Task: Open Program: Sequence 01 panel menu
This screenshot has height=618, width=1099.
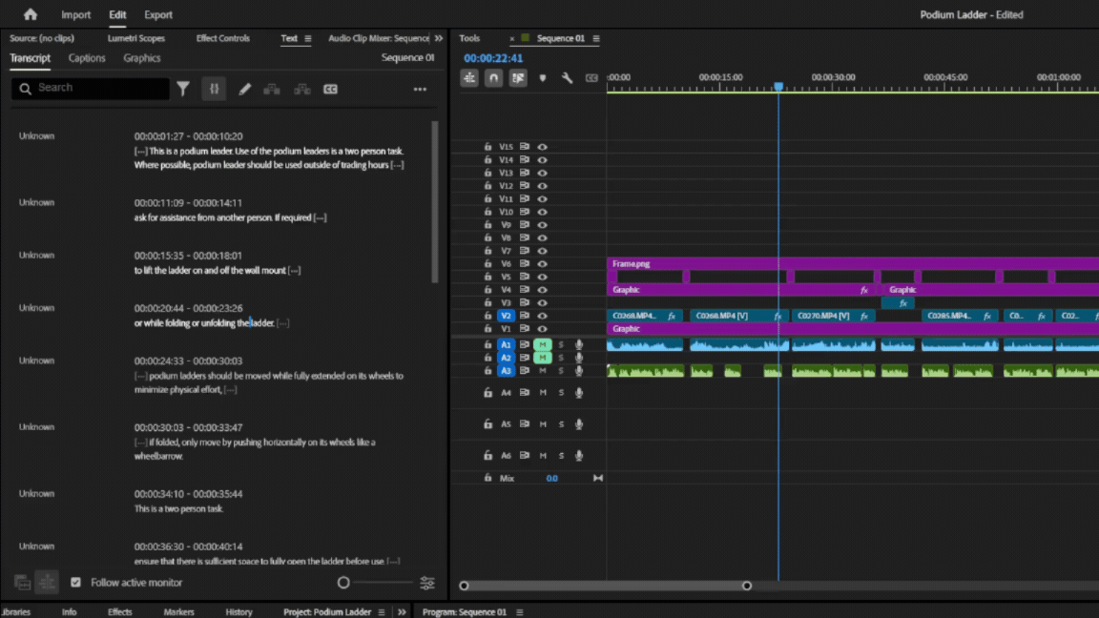Action: [x=519, y=611]
